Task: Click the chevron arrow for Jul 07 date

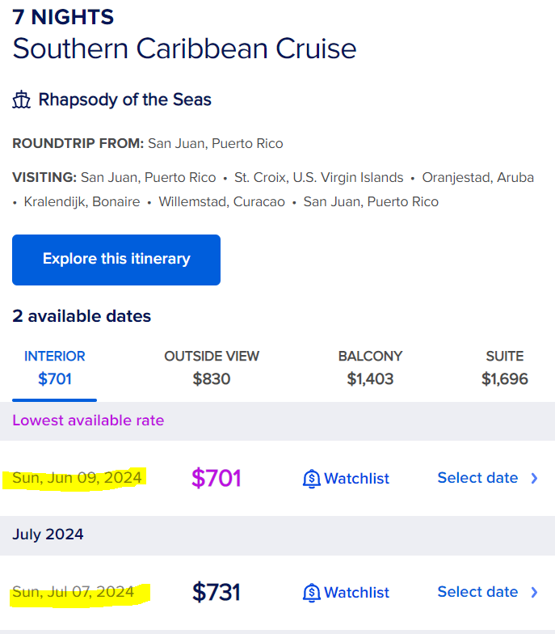Action: 535,592
